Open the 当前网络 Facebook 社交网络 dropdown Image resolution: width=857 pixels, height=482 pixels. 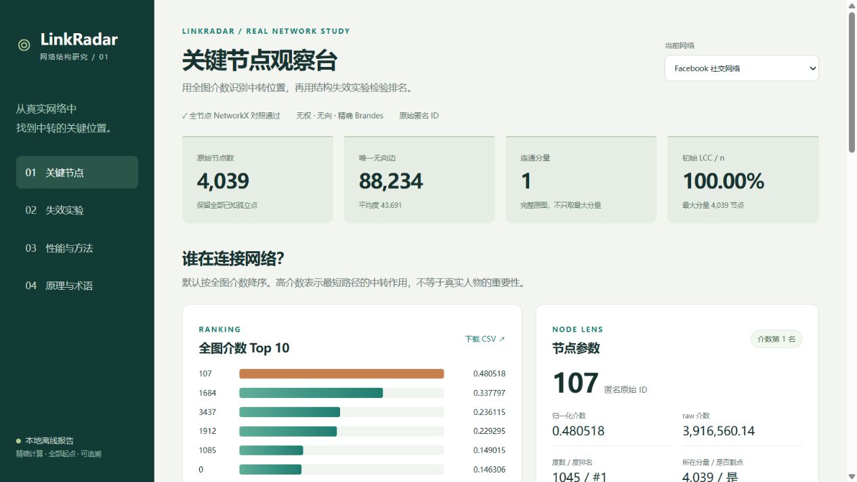click(x=742, y=68)
